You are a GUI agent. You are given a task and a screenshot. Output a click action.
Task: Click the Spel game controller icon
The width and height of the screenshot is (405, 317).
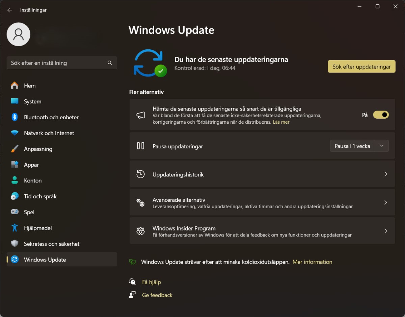(x=15, y=212)
